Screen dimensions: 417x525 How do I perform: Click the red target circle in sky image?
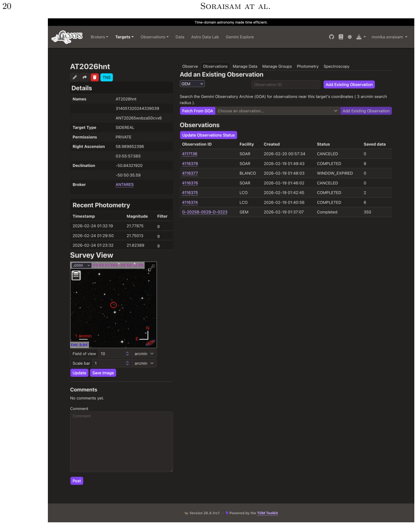pos(114,305)
